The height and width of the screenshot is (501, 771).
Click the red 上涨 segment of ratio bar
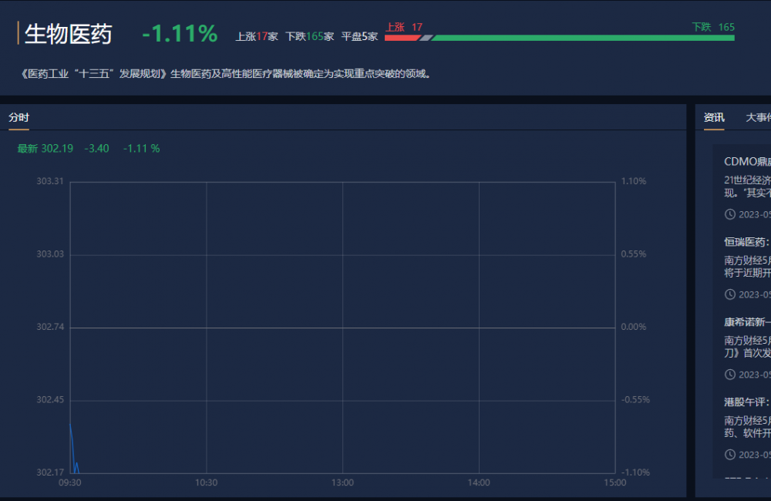(x=401, y=37)
